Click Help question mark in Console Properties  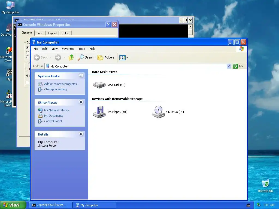click(108, 24)
